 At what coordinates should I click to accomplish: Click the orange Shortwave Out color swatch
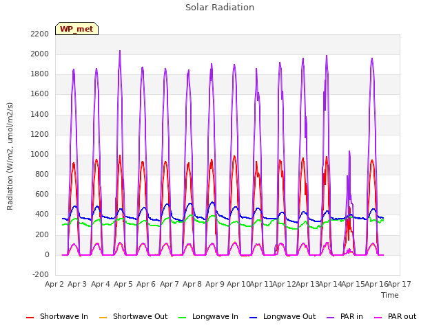pos(103,318)
